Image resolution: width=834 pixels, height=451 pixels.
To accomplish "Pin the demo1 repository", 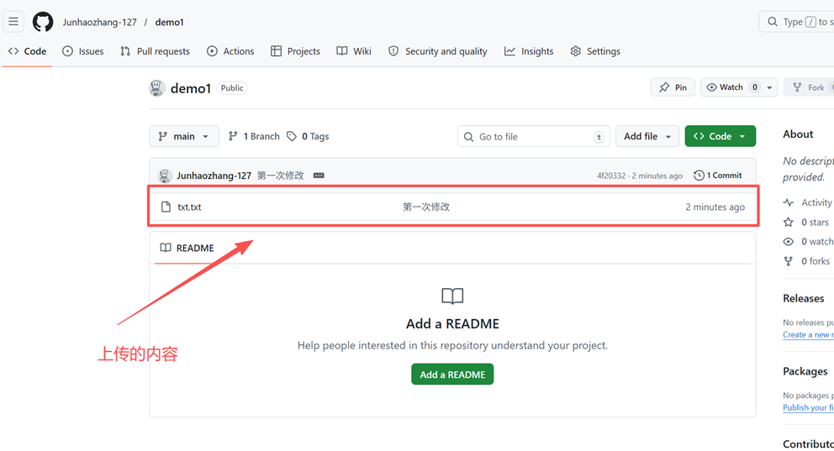I will pyautogui.click(x=673, y=87).
